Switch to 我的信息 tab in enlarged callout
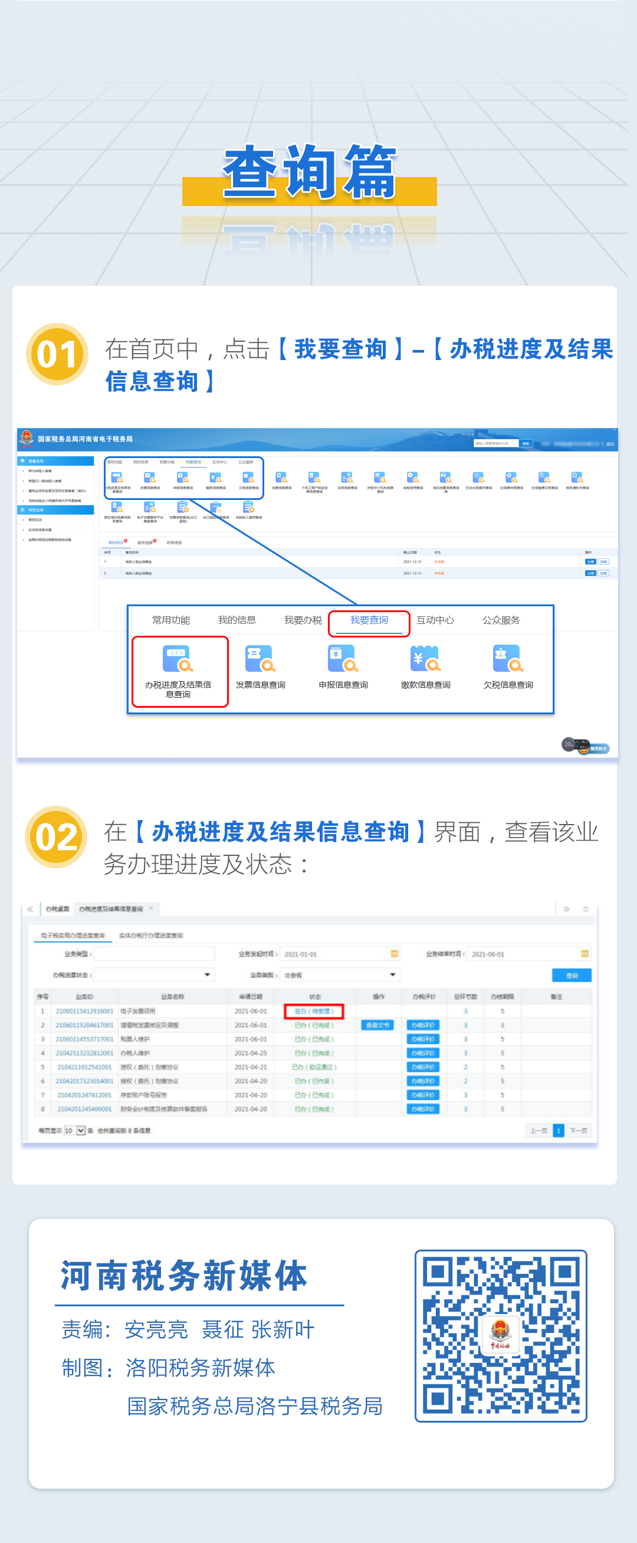637x1543 pixels. point(237,620)
